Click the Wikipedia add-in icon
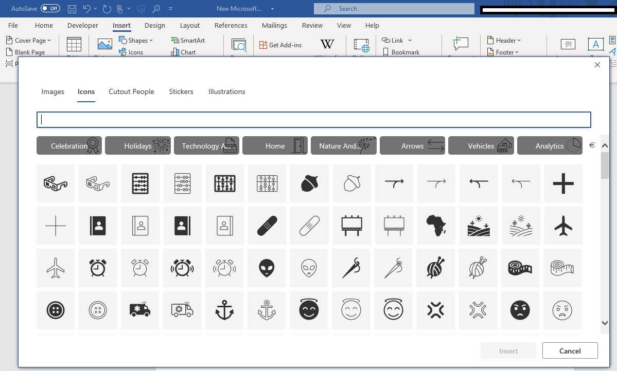Screen dimensions: 617x371 point(327,44)
